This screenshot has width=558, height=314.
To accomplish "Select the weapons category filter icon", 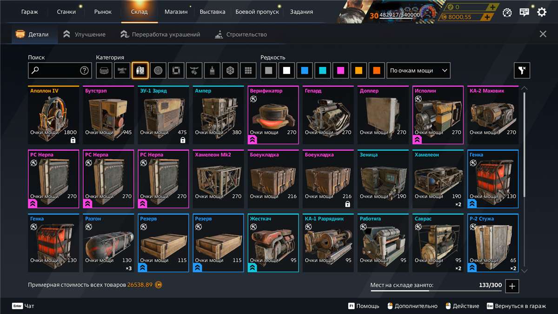I will point(122,71).
